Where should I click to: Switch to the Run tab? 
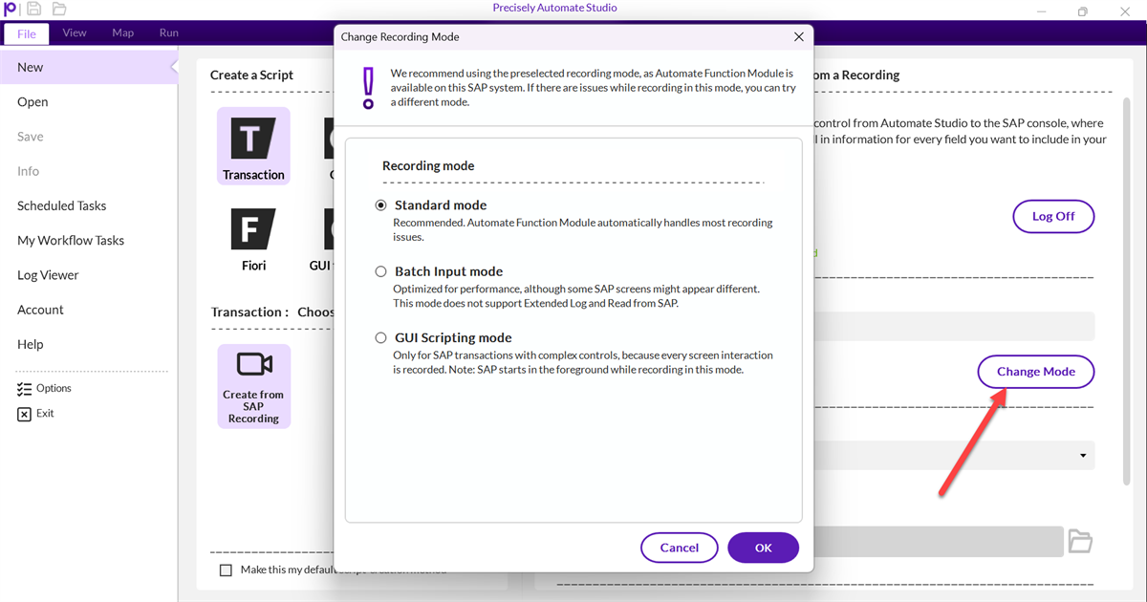coord(169,32)
